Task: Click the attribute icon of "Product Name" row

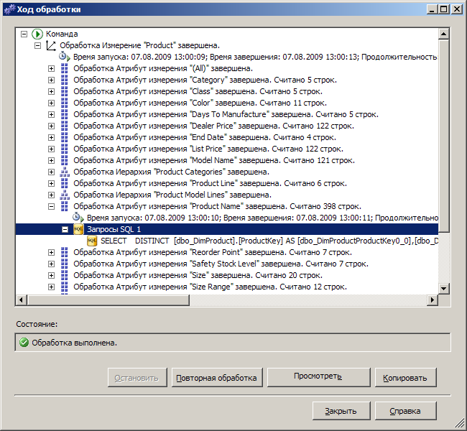Action: 65,206
